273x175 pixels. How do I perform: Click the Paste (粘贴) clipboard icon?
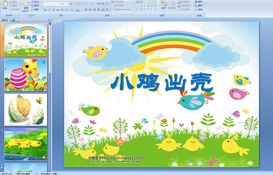coord(5,4)
